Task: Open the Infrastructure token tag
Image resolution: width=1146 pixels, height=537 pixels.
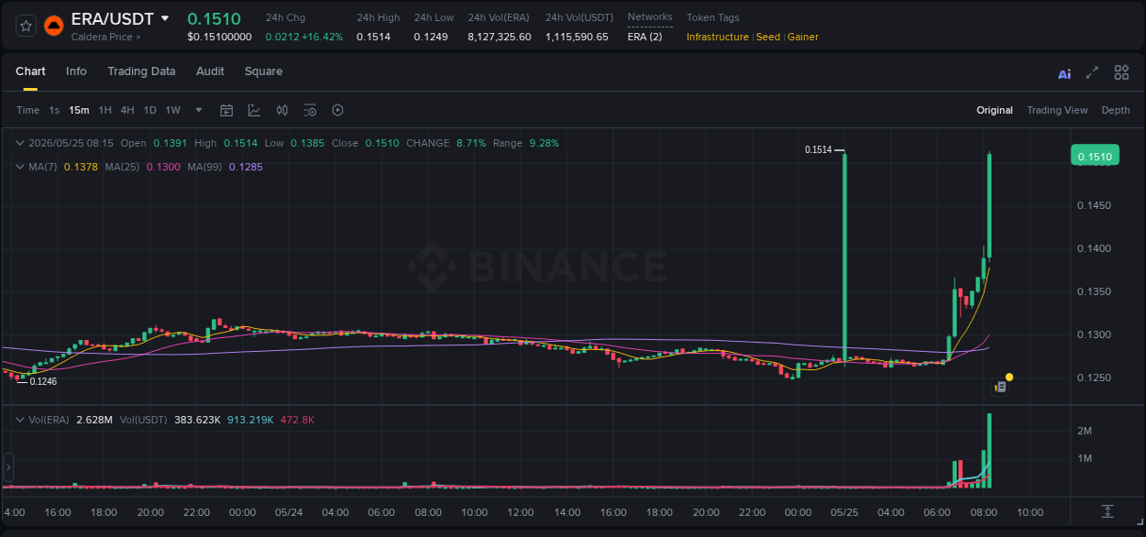Action: tap(718, 37)
